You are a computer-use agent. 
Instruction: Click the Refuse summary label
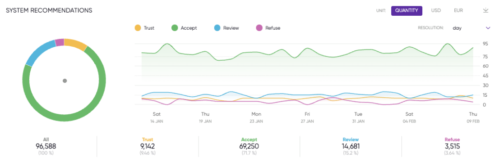(452, 139)
